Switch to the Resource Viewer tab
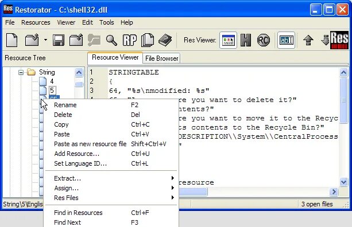Screen dimensions: 352x227 point(115,57)
